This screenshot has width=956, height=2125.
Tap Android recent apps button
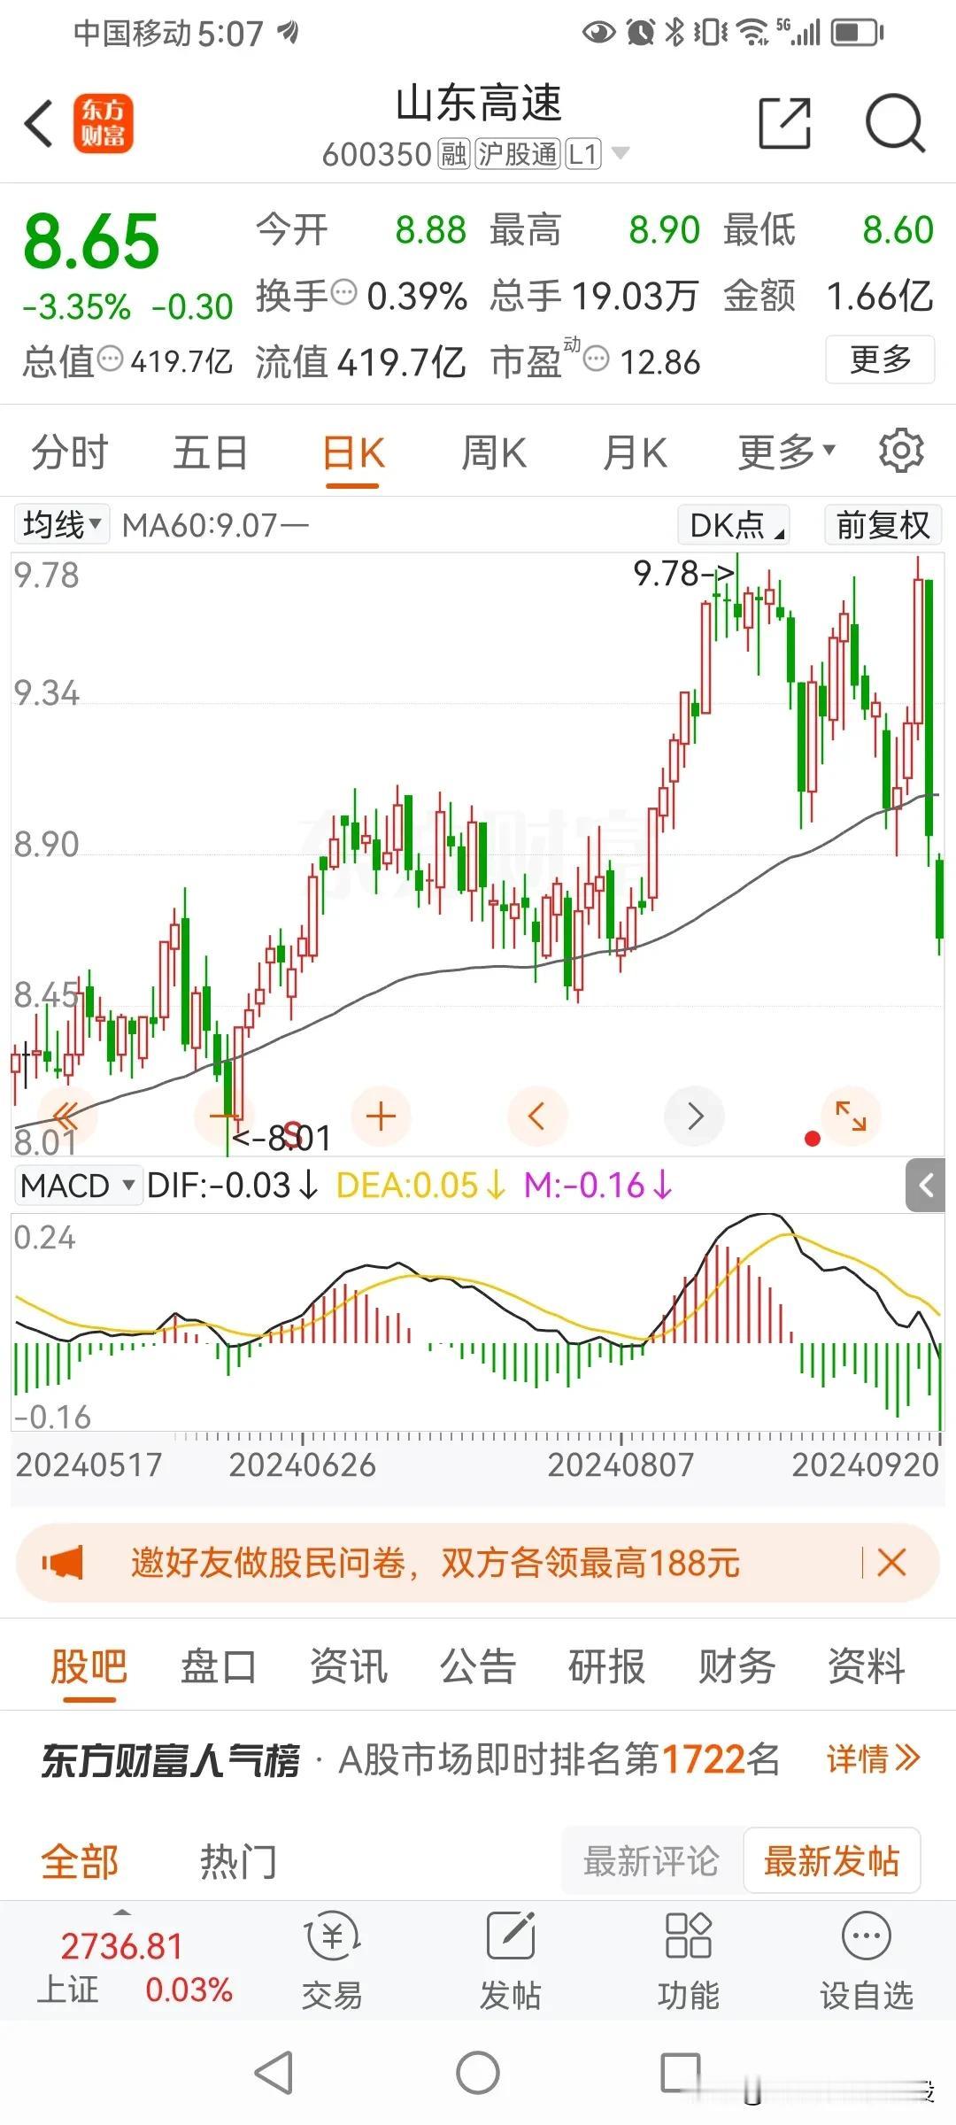(x=681, y=2073)
